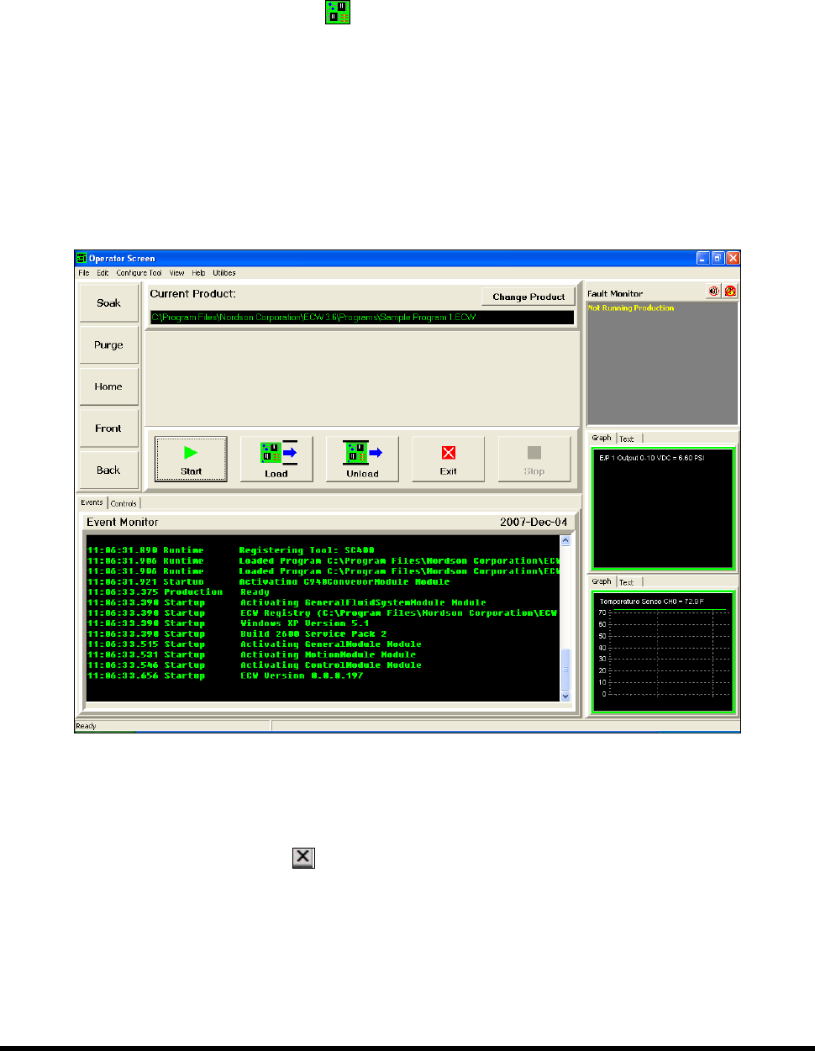This screenshot has width=815, height=1051.
Task: Switch to the Events tab
Action: (92, 502)
